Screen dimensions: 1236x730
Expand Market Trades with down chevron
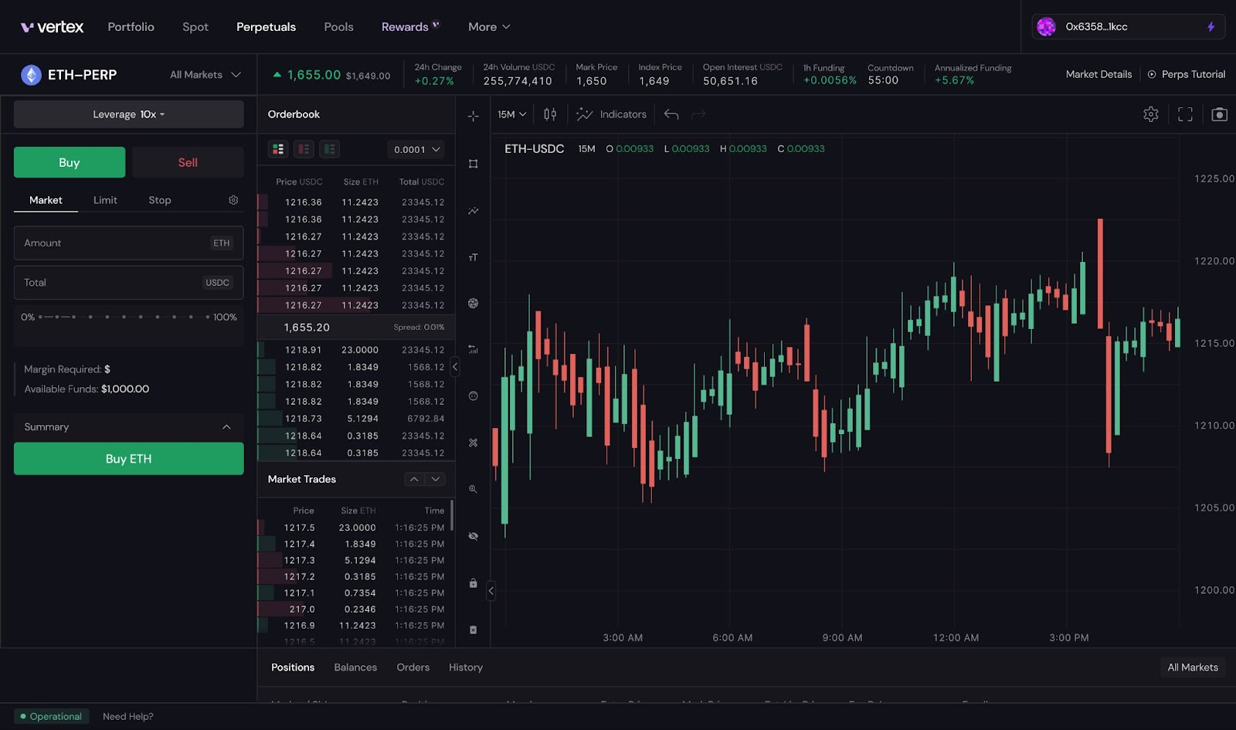436,479
